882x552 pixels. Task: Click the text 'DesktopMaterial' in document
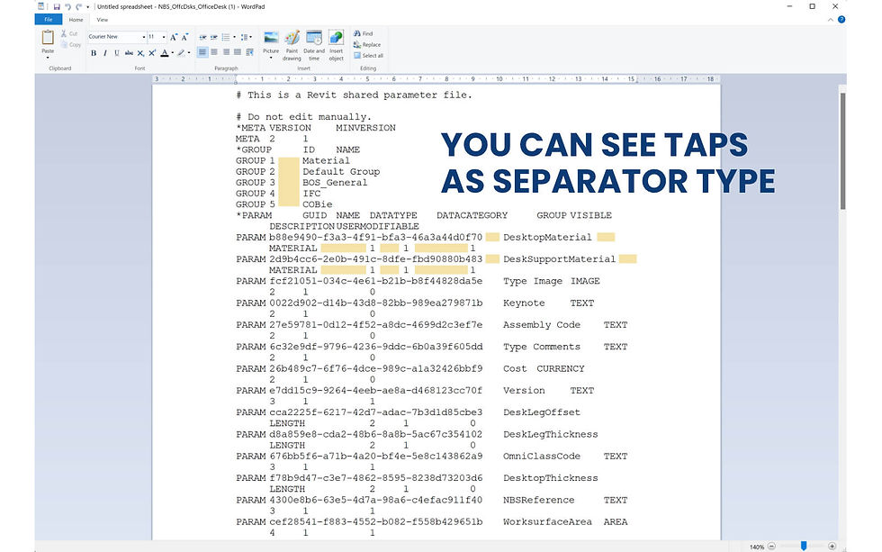tap(547, 238)
